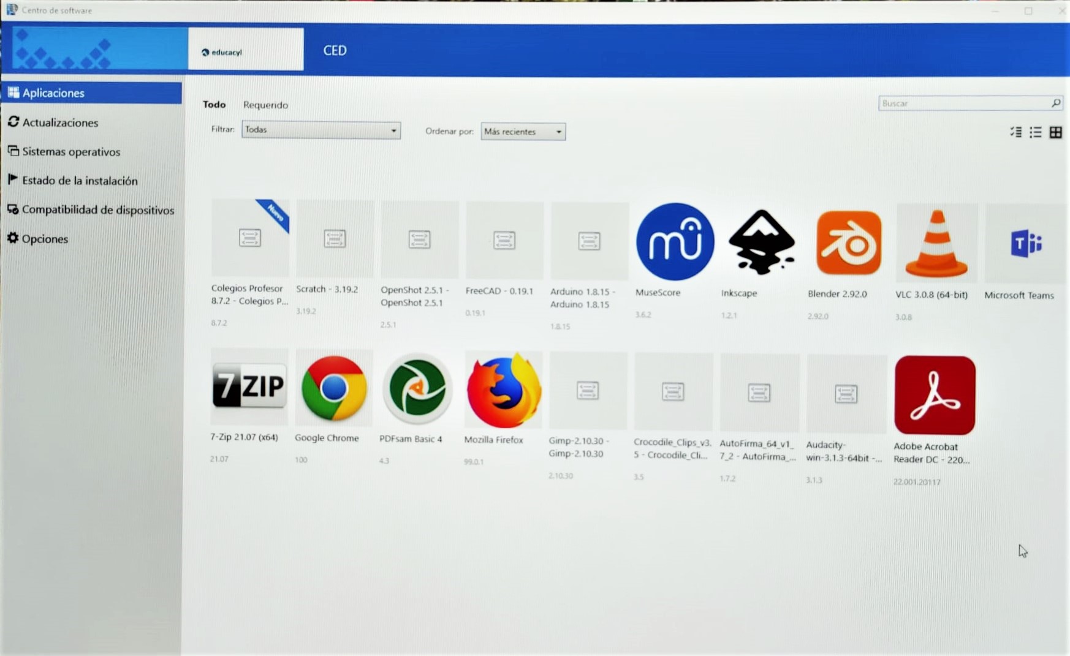Open the 7-Zip 21.07 icon
The image size is (1070, 656).
tap(249, 386)
